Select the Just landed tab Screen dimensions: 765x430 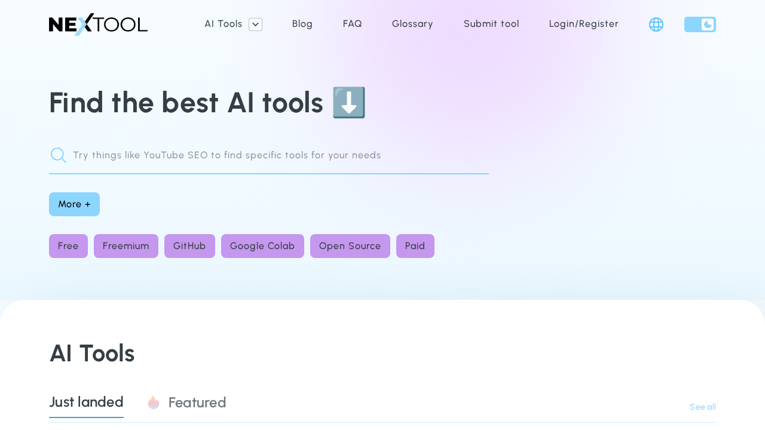86,401
